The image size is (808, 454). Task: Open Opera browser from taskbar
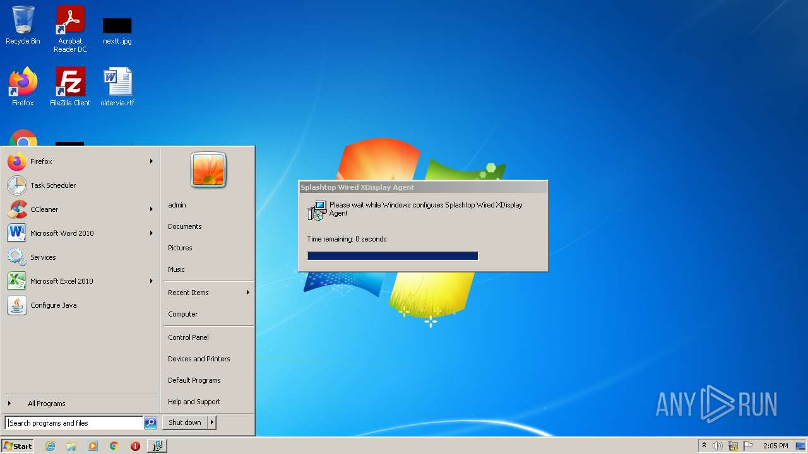pyautogui.click(x=135, y=446)
